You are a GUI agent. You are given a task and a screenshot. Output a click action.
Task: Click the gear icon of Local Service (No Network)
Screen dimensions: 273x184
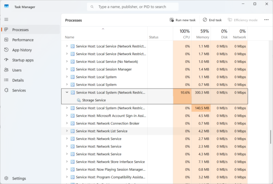coord(72,62)
